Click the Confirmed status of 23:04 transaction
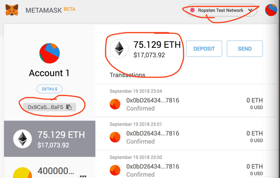The width and height of the screenshot is (280, 178). (x=140, y=109)
